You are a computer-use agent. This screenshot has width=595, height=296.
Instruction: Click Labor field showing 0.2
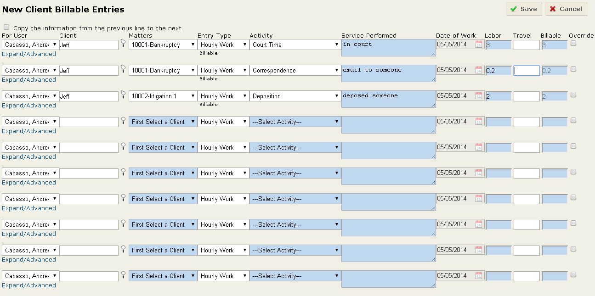(x=498, y=71)
